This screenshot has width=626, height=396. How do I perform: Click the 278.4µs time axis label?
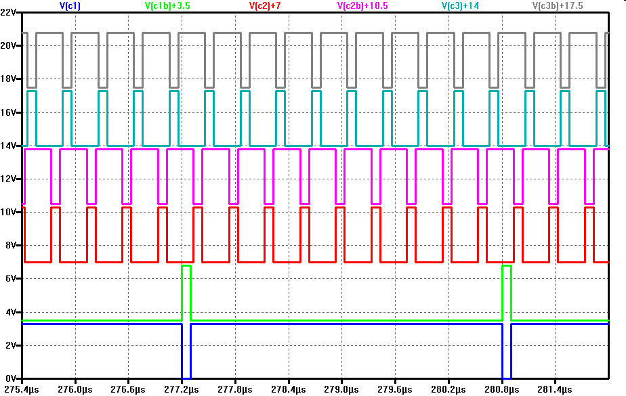click(288, 389)
